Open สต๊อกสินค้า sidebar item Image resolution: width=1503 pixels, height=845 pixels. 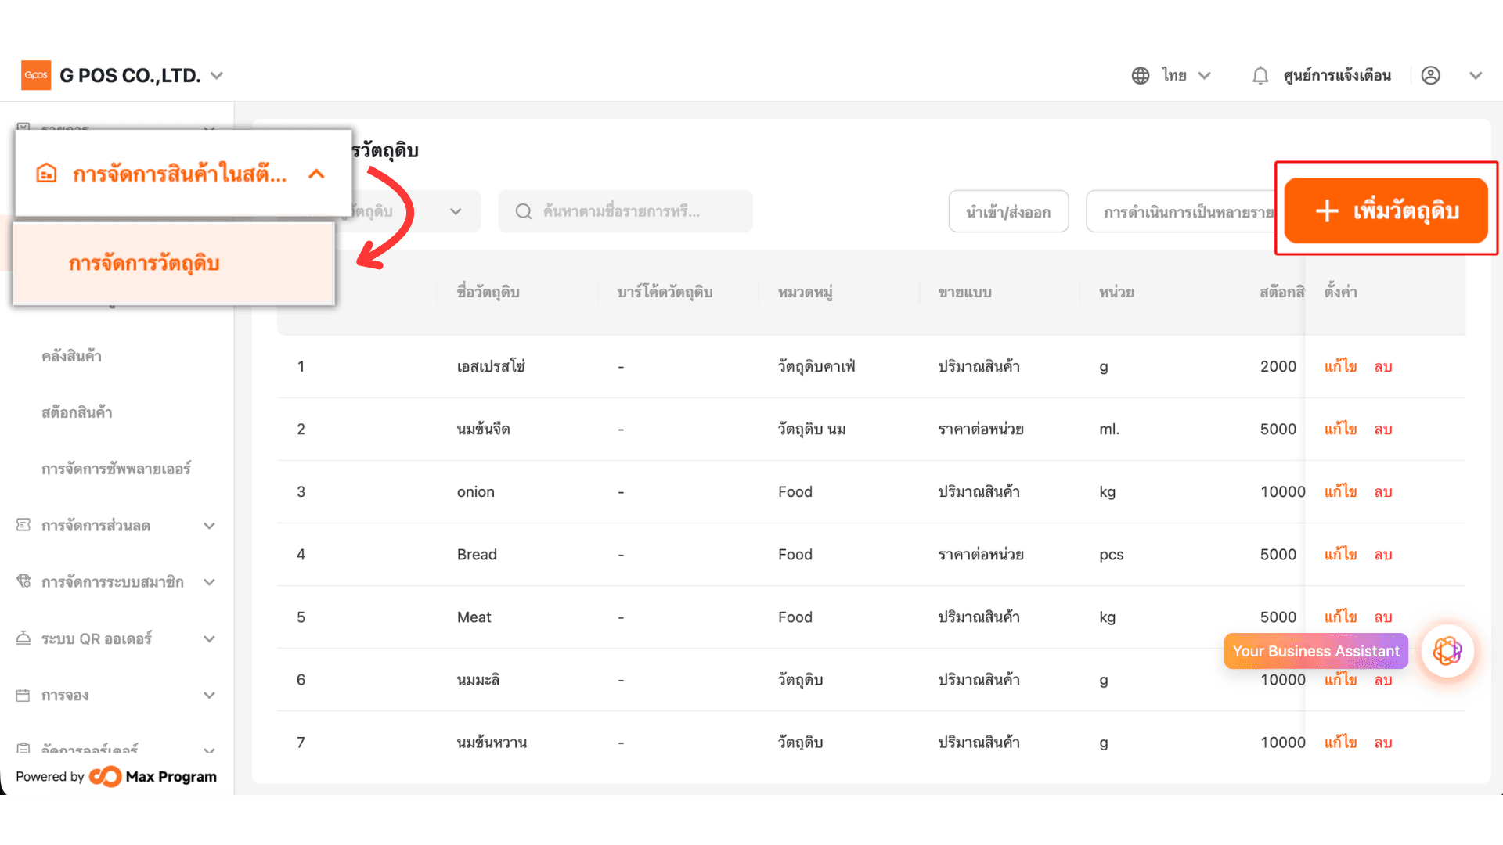[77, 412]
